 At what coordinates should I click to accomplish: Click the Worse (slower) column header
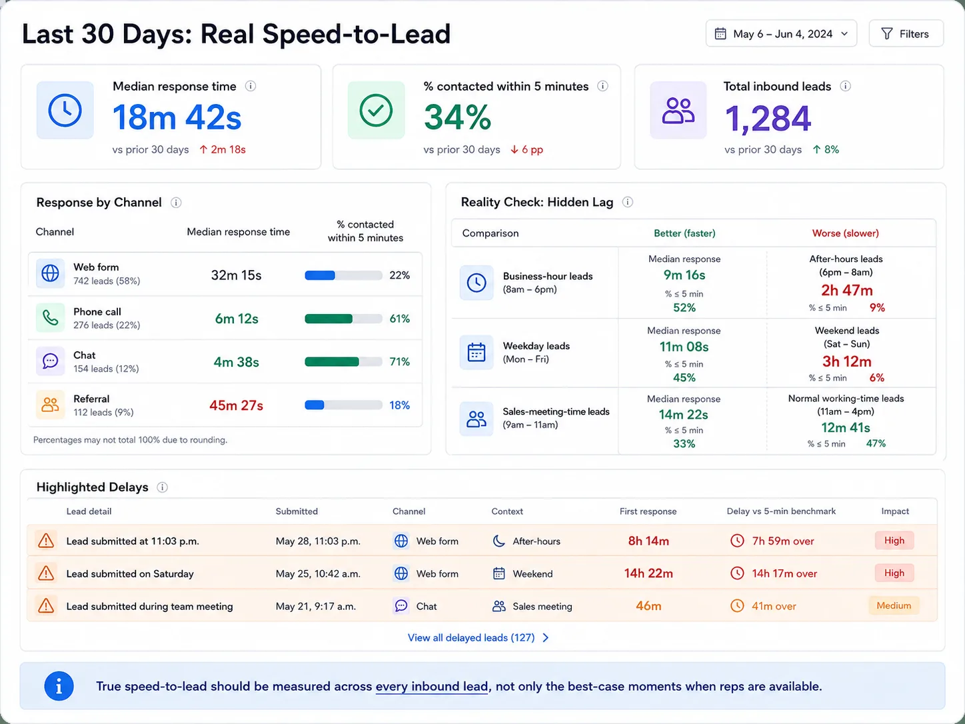(845, 233)
